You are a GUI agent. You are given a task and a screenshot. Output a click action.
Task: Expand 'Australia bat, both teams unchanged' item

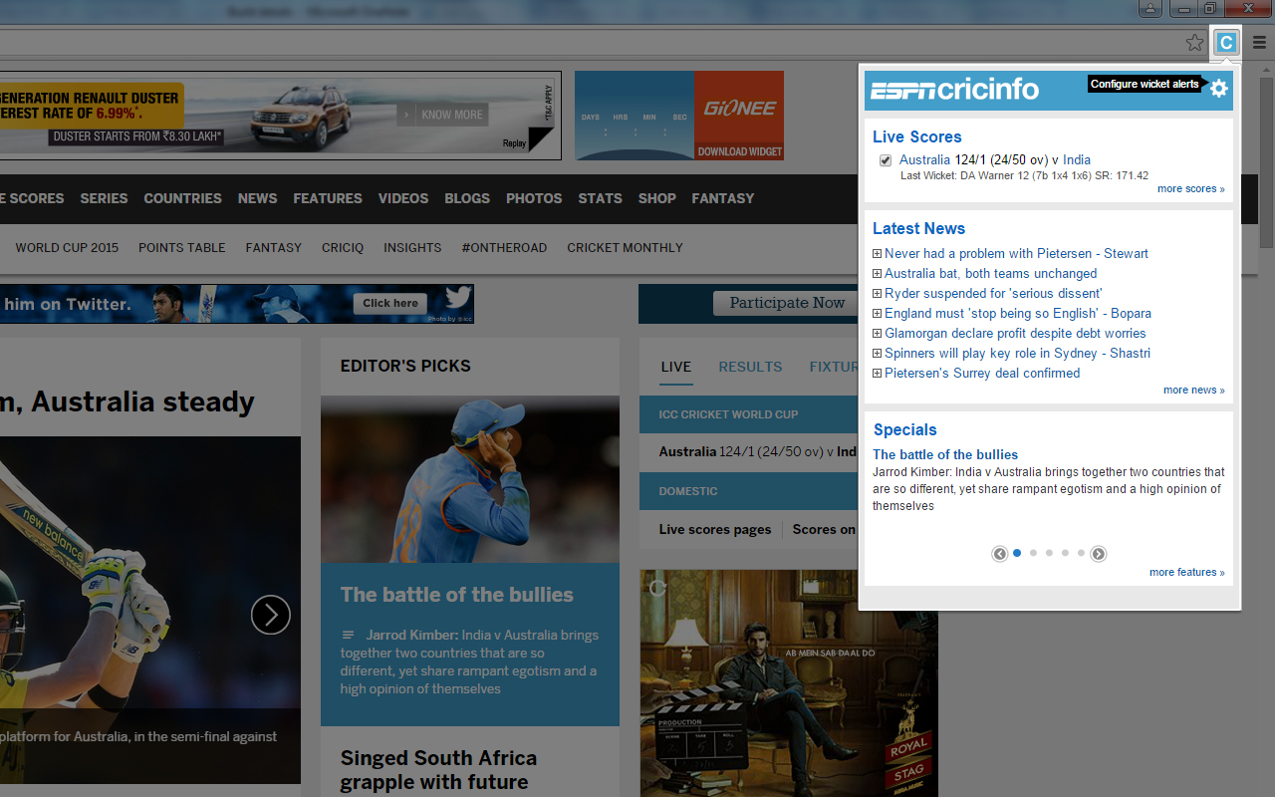coord(877,274)
